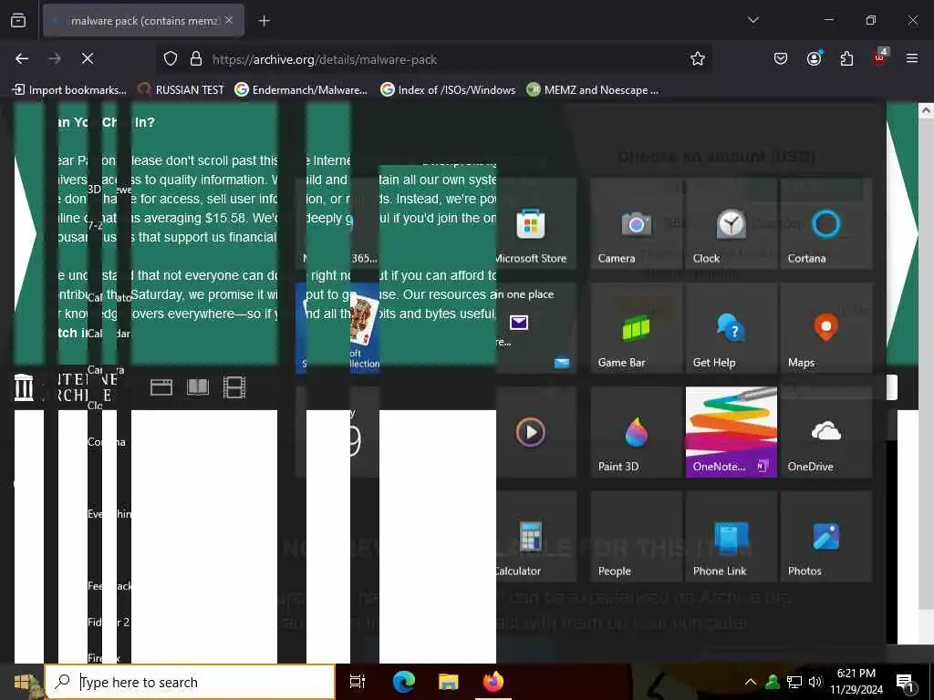
Task: Stop loading the page in Firefox
Action: 87,58
